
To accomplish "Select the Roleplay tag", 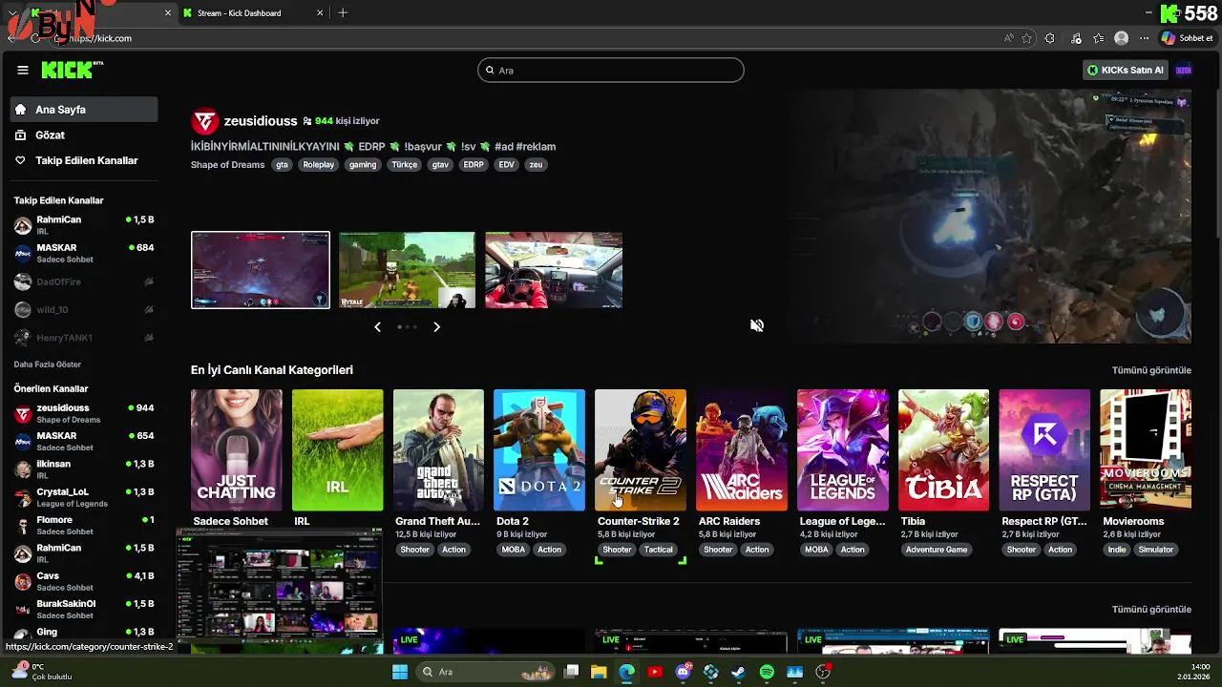I will pyautogui.click(x=319, y=165).
